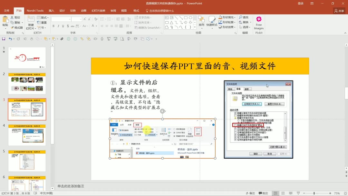Open Free Images from the Pickit group
348x196 pixels.
click(258, 22)
